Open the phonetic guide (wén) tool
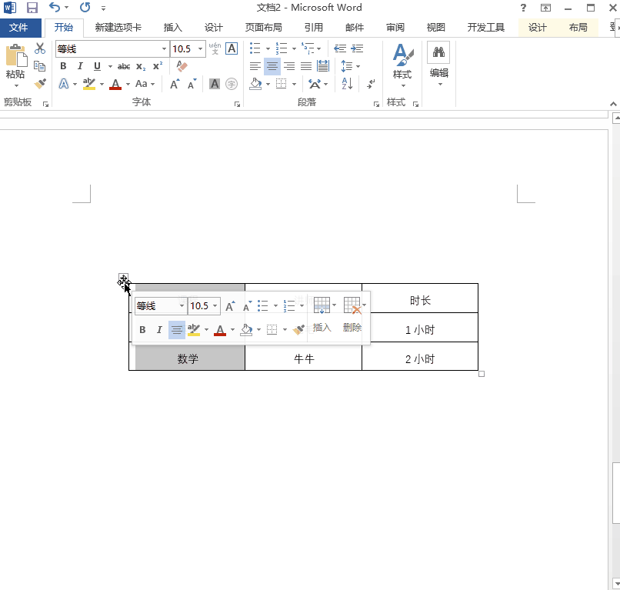Screen dimensions: 620x590 [x=215, y=48]
